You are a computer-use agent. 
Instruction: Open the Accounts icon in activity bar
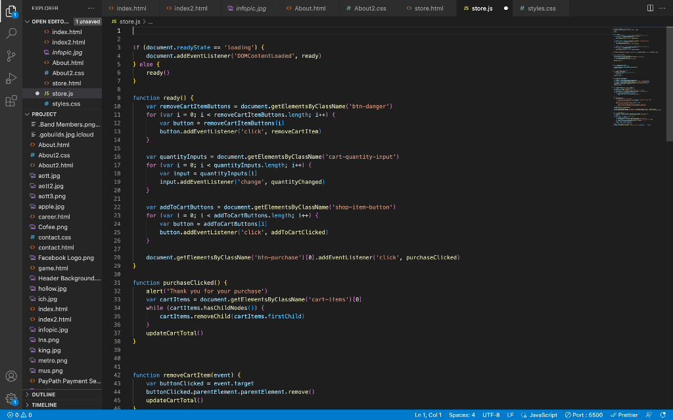point(11,376)
